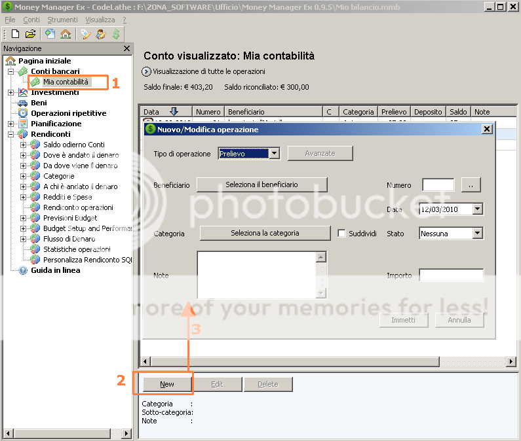Click the Seleziona la categoria button

coord(265,233)
